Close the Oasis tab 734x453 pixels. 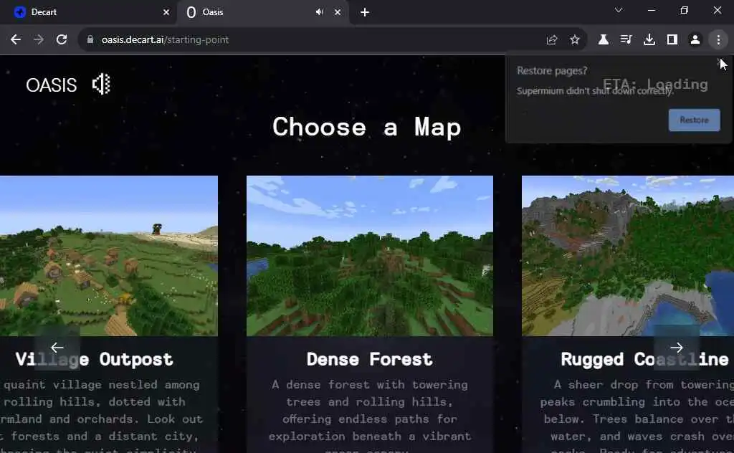[x=338, y=12]
